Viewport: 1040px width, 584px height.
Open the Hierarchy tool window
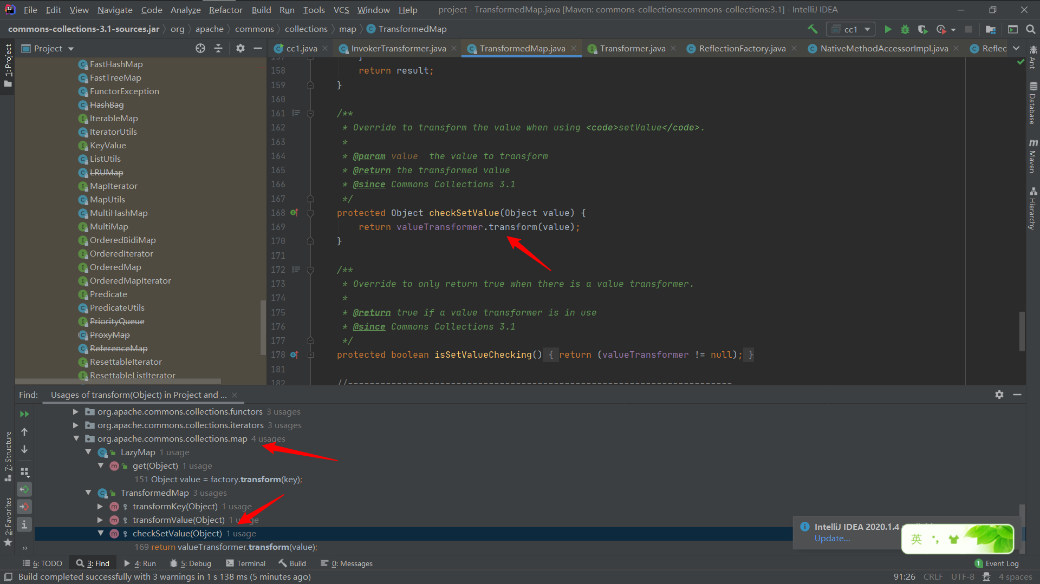pyautogui.click(x=1033, y=209)
